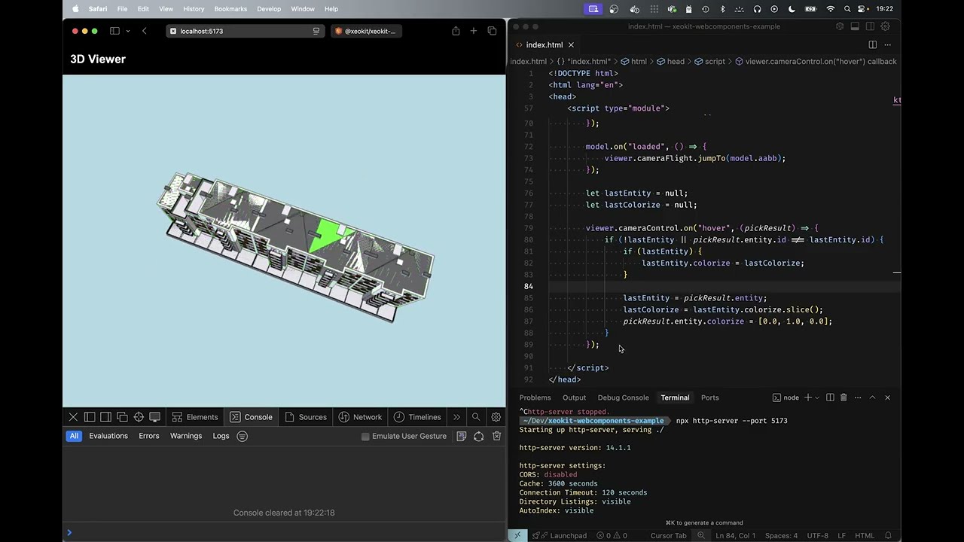Screen dimensions: 964x542
Task: Click Cursor Tab in status bar
Action: tap(668, 536)
